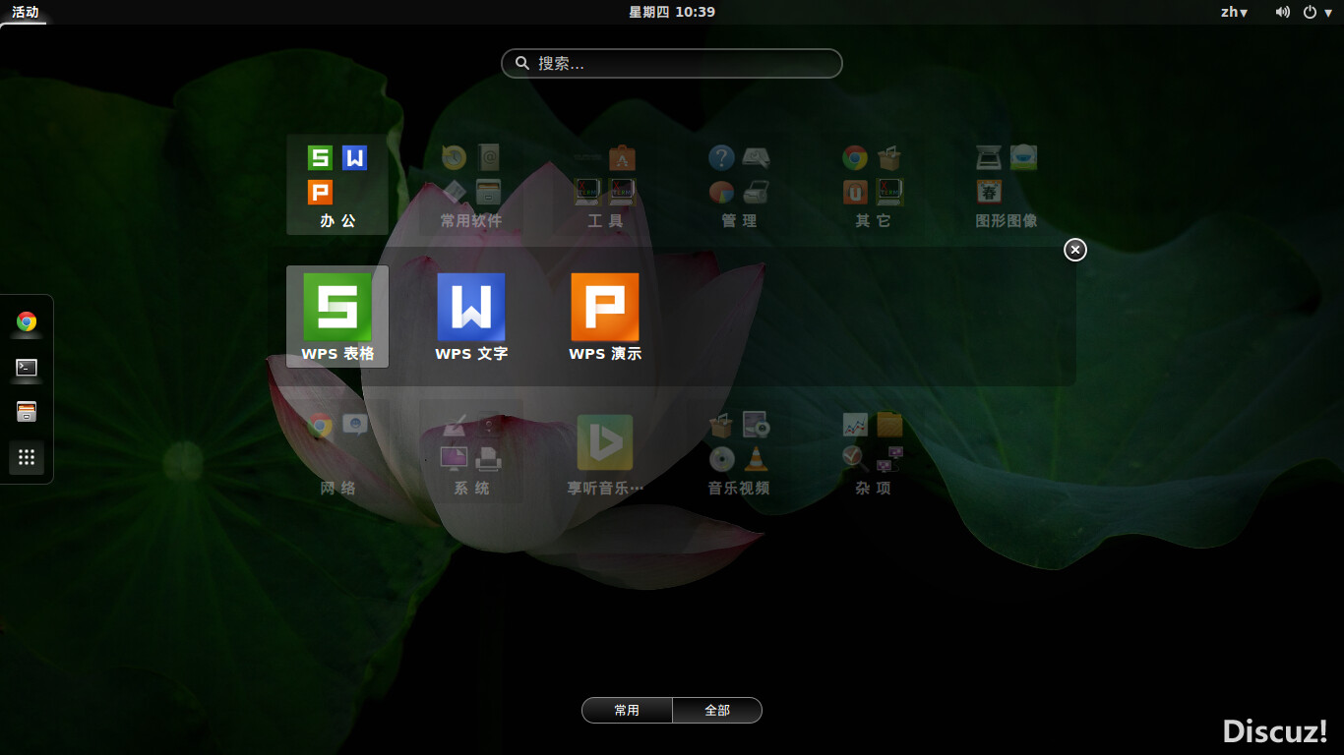Click the 搜索 search field

click(672, 63)
